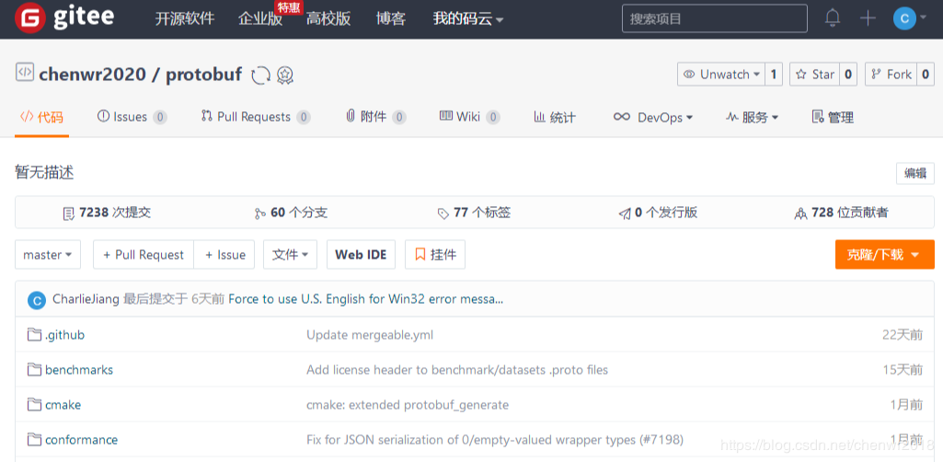Viewport: 943px width, 462px height.
Task: Open the .github folder
Action: coord(65,335)
